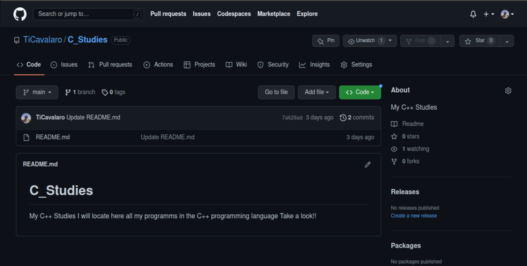View the 0 stars link
The height and width of the screenshot is (266, 527).
[411, 136]
